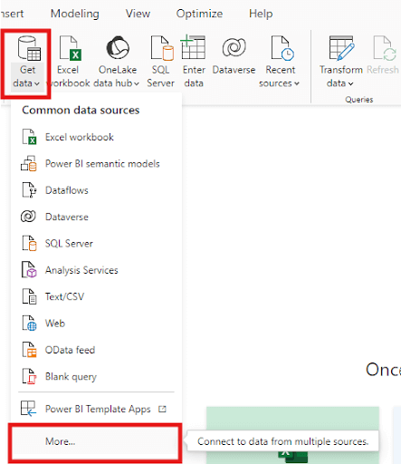
Task: Open Power BI Template Apps link
Action: [x=96, y=409]
